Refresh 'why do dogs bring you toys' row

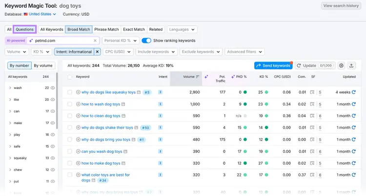[354, 140]
